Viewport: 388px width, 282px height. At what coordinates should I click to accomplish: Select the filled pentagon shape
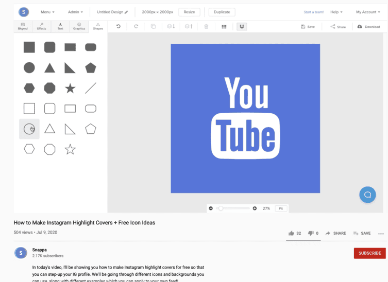[x=91, y=68]
